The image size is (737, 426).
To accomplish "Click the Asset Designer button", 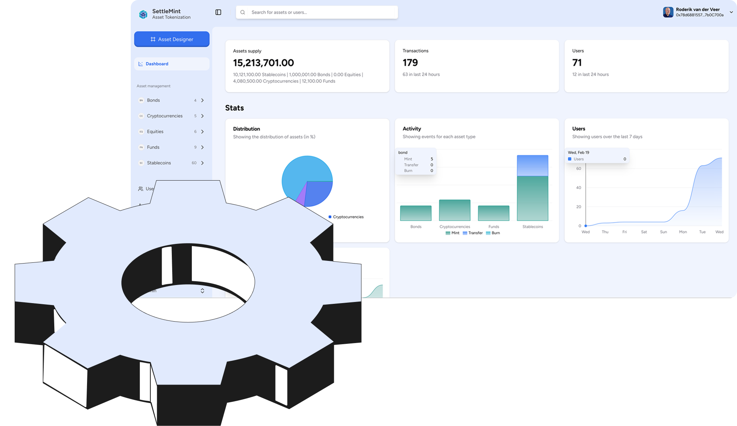I will (x=171, y=39).
